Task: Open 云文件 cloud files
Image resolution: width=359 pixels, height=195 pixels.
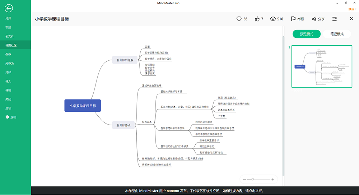Action: click(x=10, y=36)
